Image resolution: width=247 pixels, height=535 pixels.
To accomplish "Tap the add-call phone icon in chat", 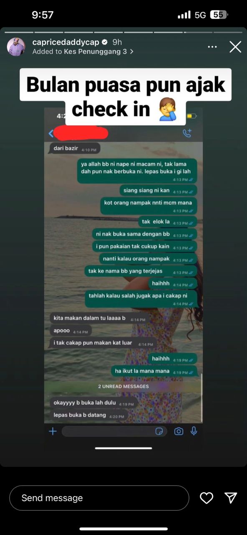I will (x=187, y=133).
